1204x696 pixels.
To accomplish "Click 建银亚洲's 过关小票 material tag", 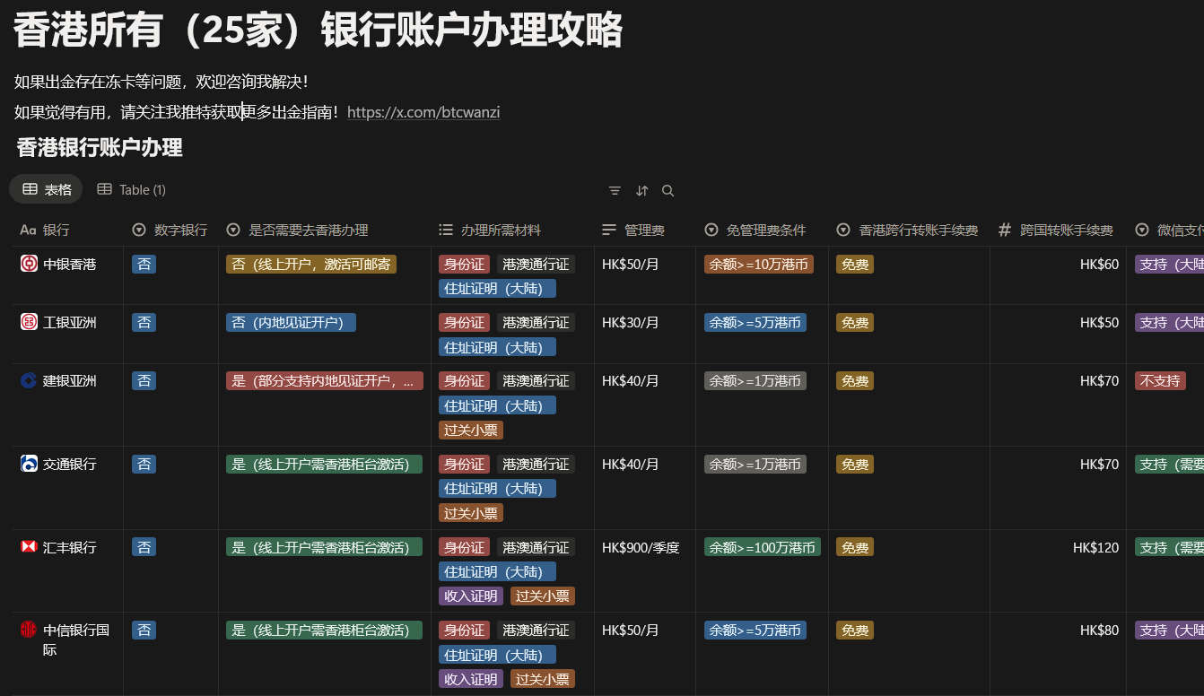I will 471,430.
